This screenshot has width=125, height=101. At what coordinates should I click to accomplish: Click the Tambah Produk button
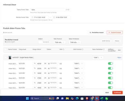(115, 32)
